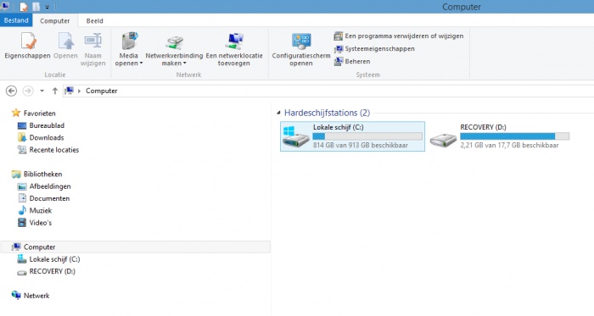Click '2,21 GB van 17,7 GB beschikbaar' text
This screenshot has height=316, width=594.
pyautogui.click(x=509, y=145)
